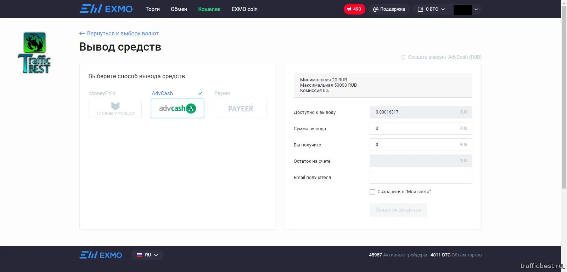The width and height of the screenshot is (567, 272).
Task: Open the user account dropdown chevron
Action: coord(476,10)
